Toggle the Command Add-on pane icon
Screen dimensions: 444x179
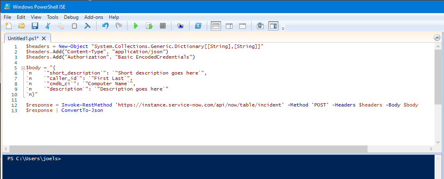273,26
